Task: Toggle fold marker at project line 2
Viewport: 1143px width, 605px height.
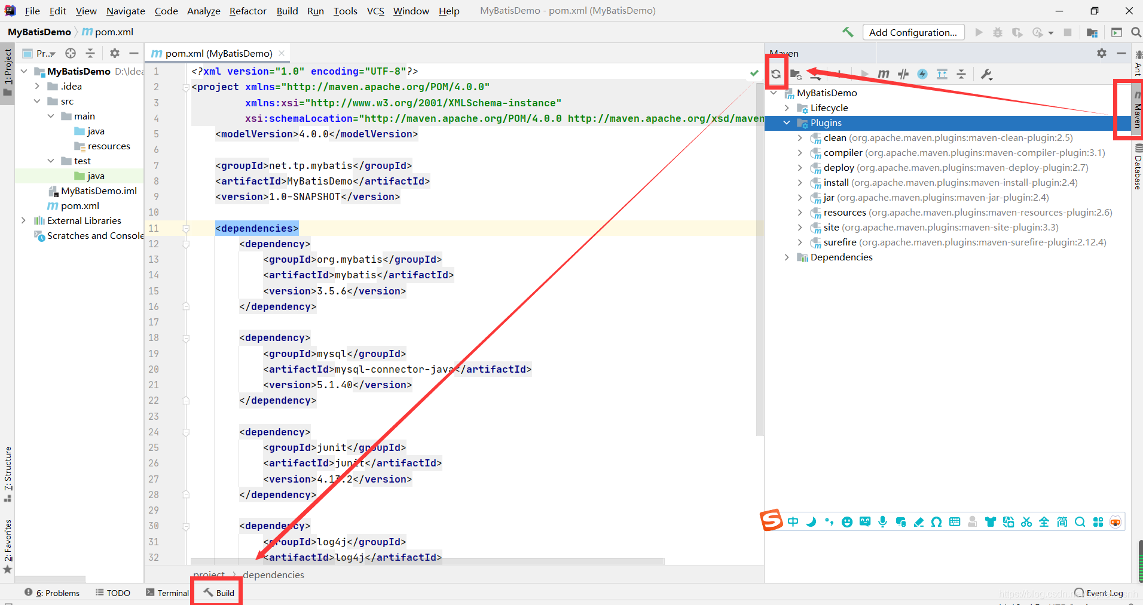Action: [x=186, y=87]
